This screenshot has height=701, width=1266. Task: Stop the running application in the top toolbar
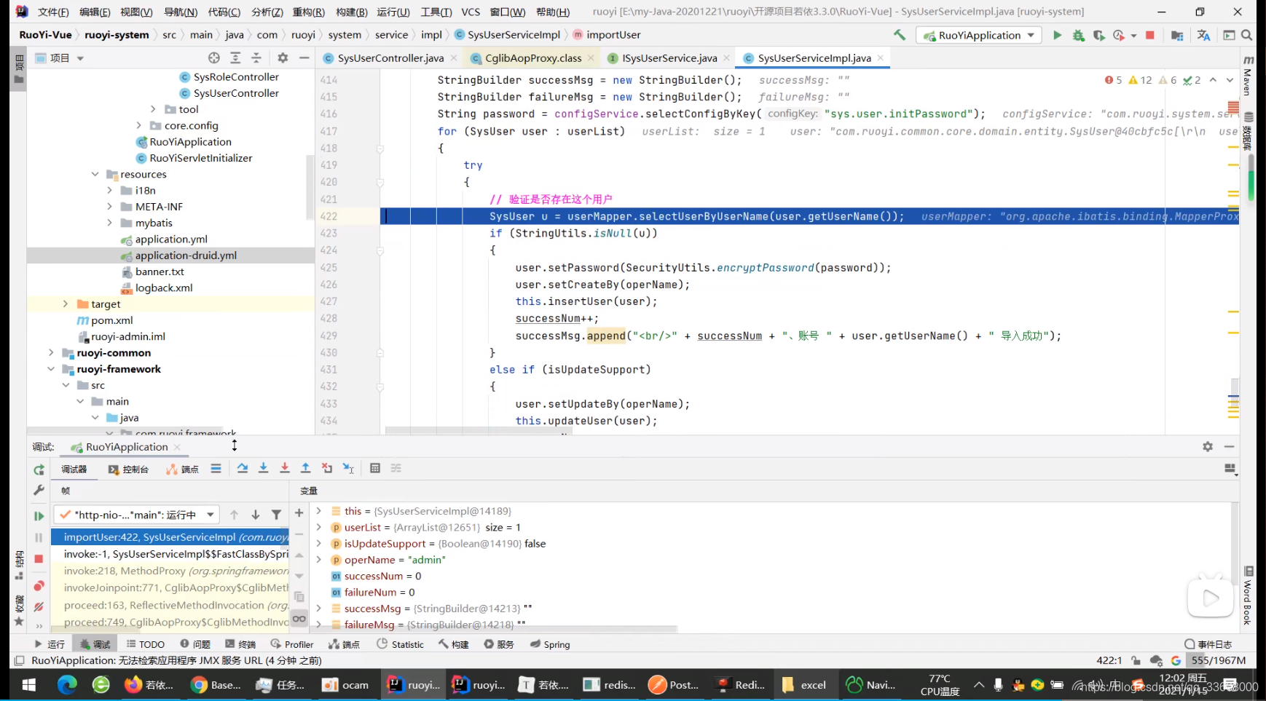[1150, 35]
